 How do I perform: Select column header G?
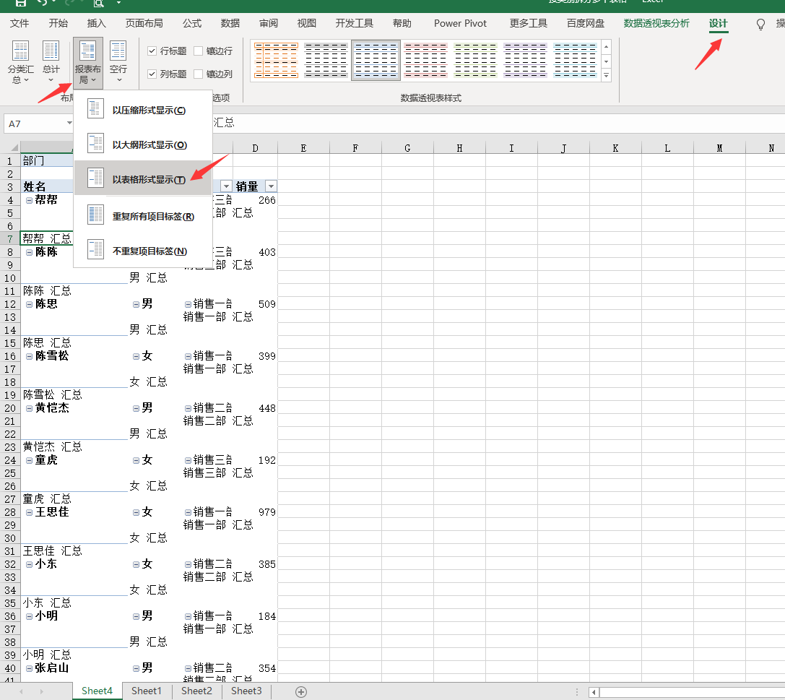pyautogui.click(x=407, y=147)
